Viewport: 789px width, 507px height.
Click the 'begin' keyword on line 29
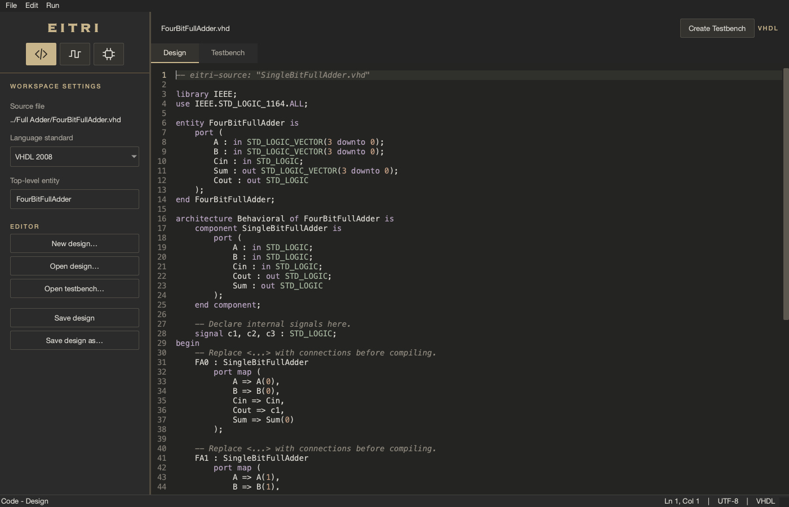pyautogui.click(x=188, y=343)
